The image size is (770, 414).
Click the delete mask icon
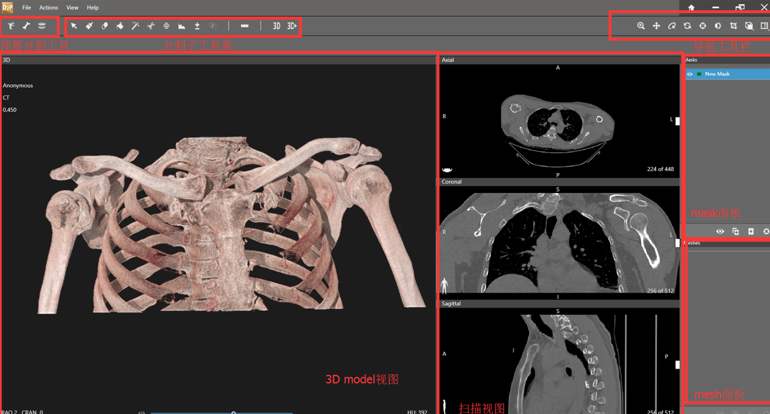pyautogui.click(x=766, y=231)
